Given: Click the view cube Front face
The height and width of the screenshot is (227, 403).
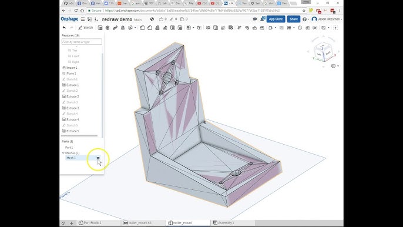Looking at the screenshot, I should (x=328, y=54).
